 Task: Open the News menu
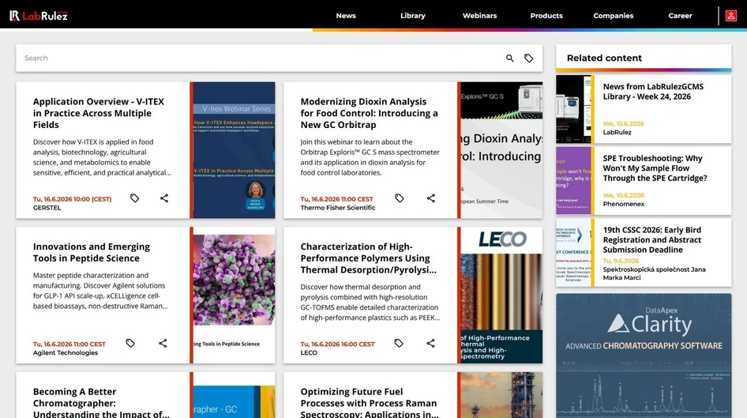(346, 16)
